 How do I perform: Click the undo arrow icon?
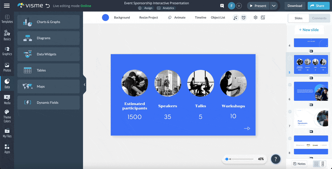pyautogui.click(x=48, y=6)
